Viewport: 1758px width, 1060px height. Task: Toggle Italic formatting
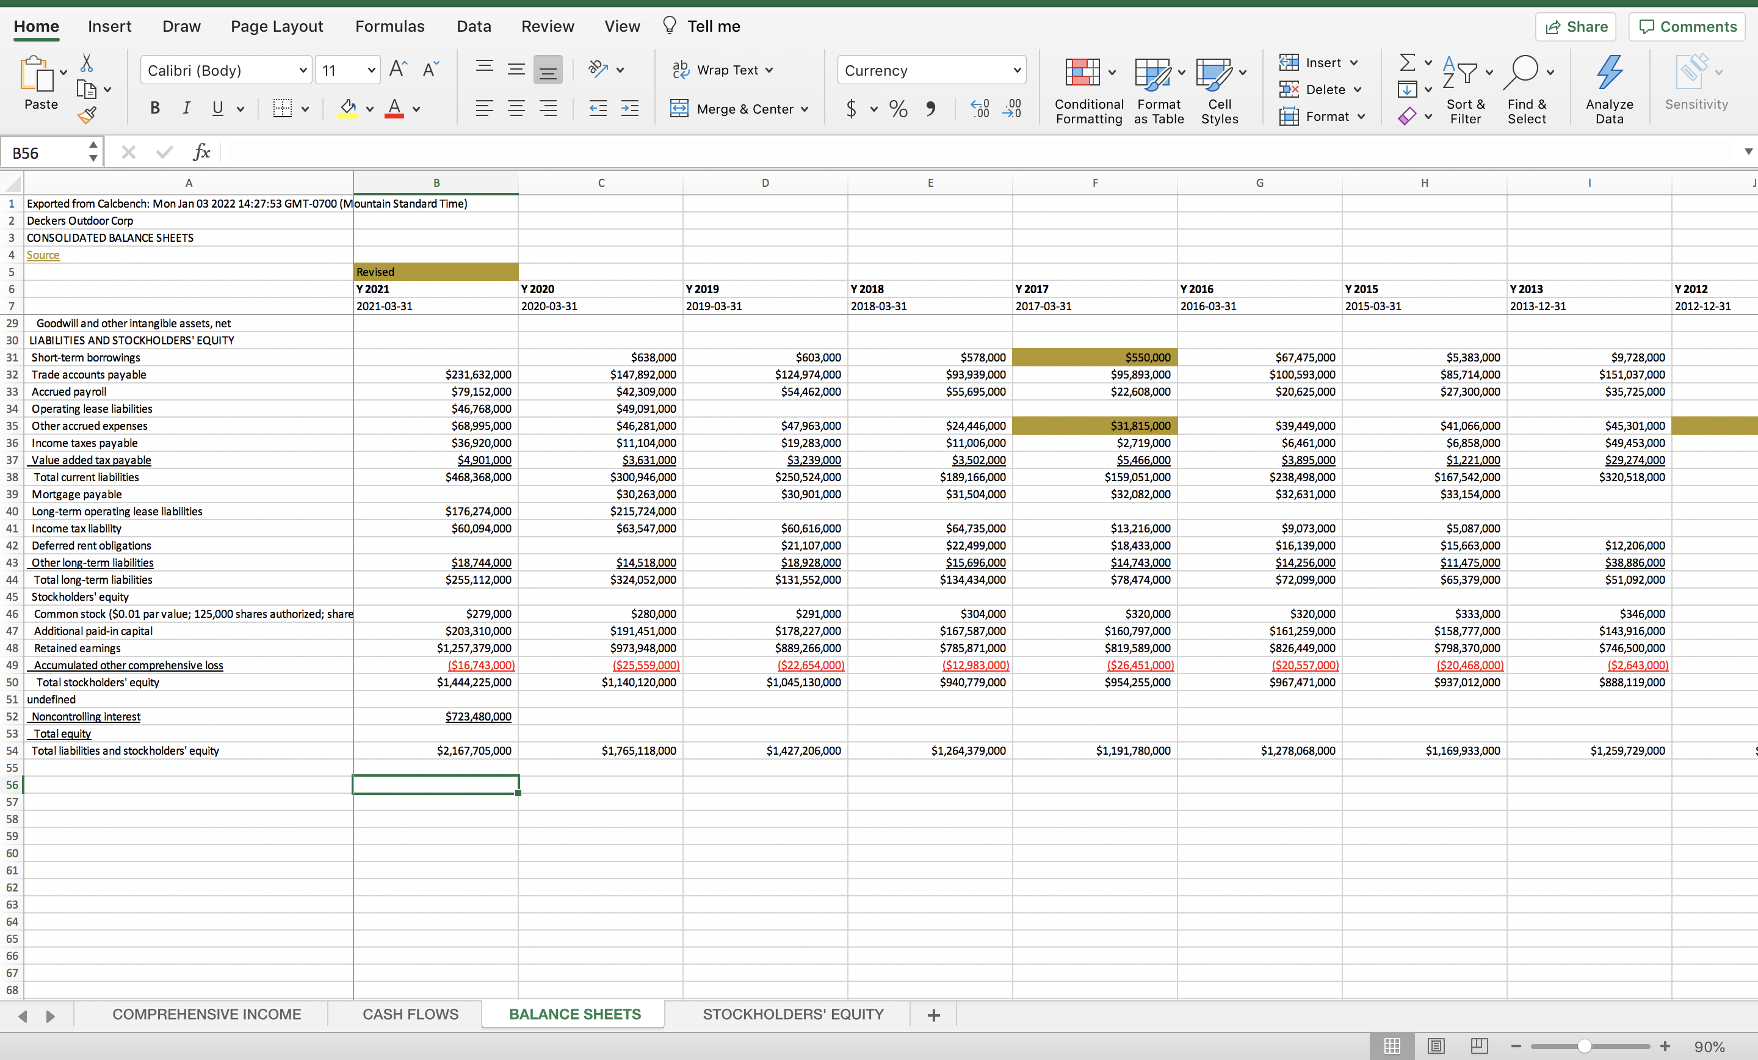click(x=186, y=109)
